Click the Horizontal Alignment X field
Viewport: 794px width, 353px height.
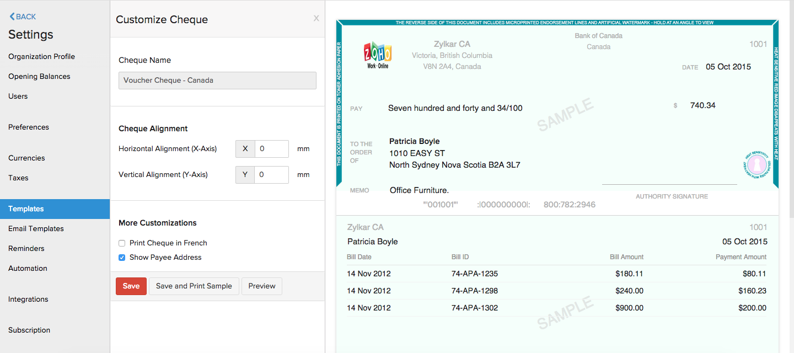tap(271, 149)
